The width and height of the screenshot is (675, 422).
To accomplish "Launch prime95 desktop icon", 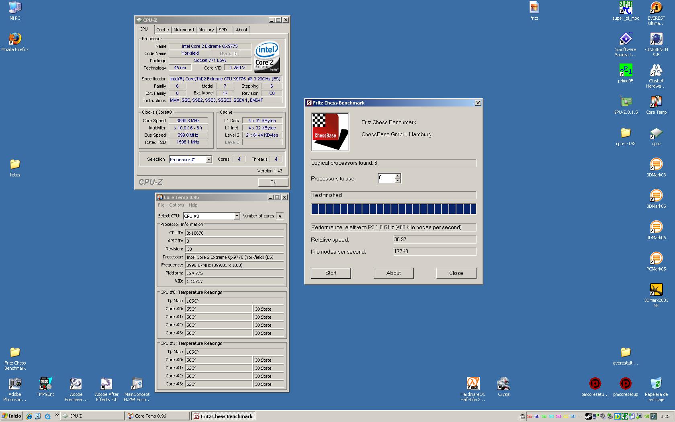I will pyautogui.click(x=626, y=73).
